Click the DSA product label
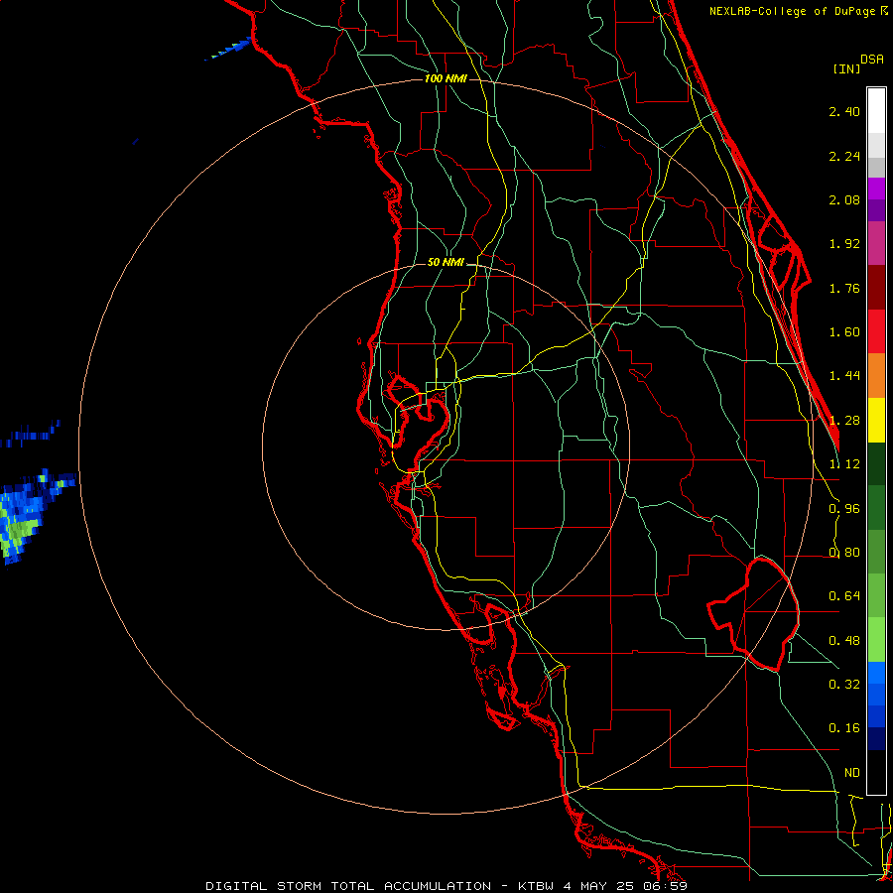893x893 pixels. click(x=872, y=59)
